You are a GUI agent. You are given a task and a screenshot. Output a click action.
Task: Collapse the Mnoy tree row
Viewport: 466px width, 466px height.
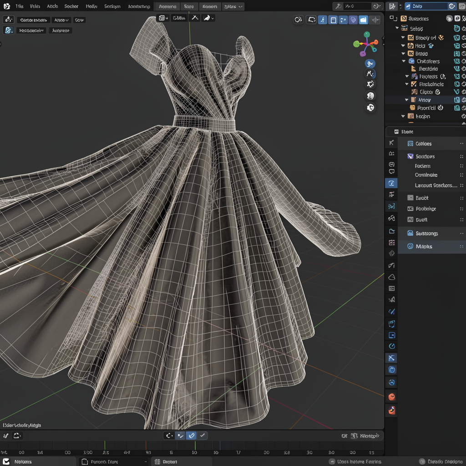(x=406, y=100)
